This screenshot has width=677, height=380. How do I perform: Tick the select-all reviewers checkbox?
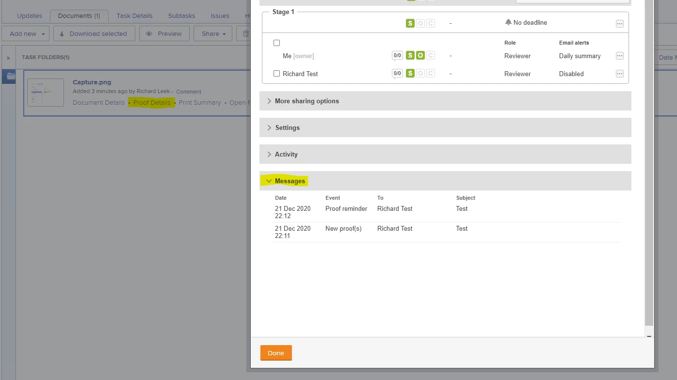click(276, 43)
